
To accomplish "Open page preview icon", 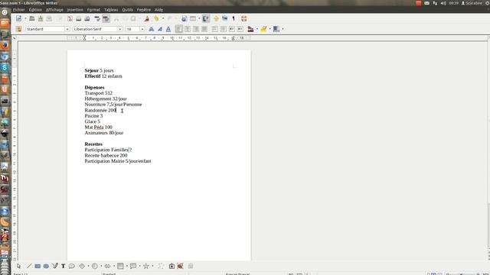I will point(87,18).
